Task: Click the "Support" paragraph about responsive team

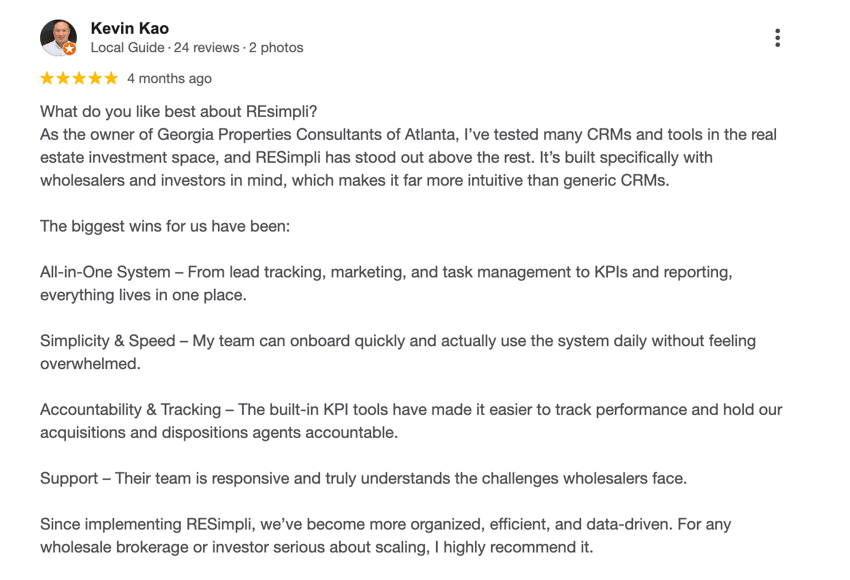Action: pos(363,479)
